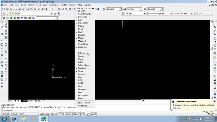Toggle DYN dynamic input in status bar
217x122 pixels.
83,114
